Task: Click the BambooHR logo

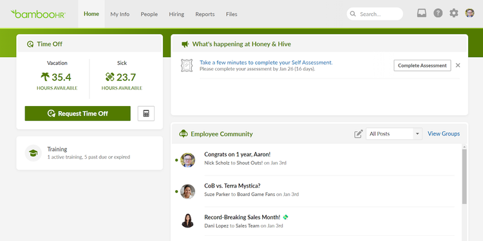Action: [x=38, y=14]
